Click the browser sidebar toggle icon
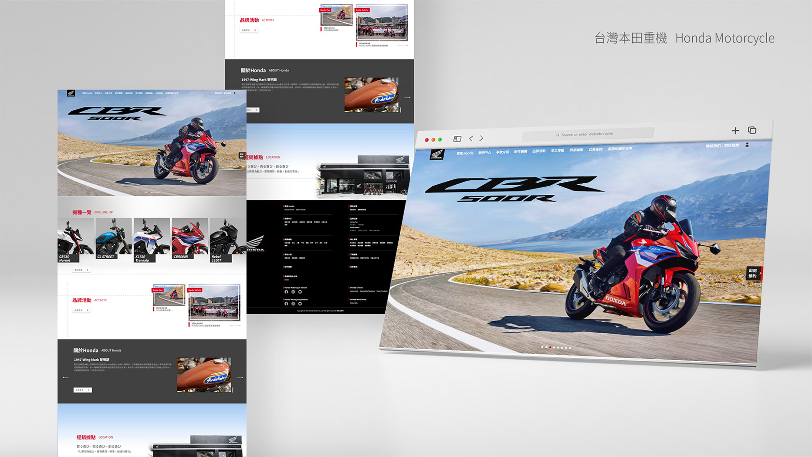812x457 pixels. pos(457,139)
